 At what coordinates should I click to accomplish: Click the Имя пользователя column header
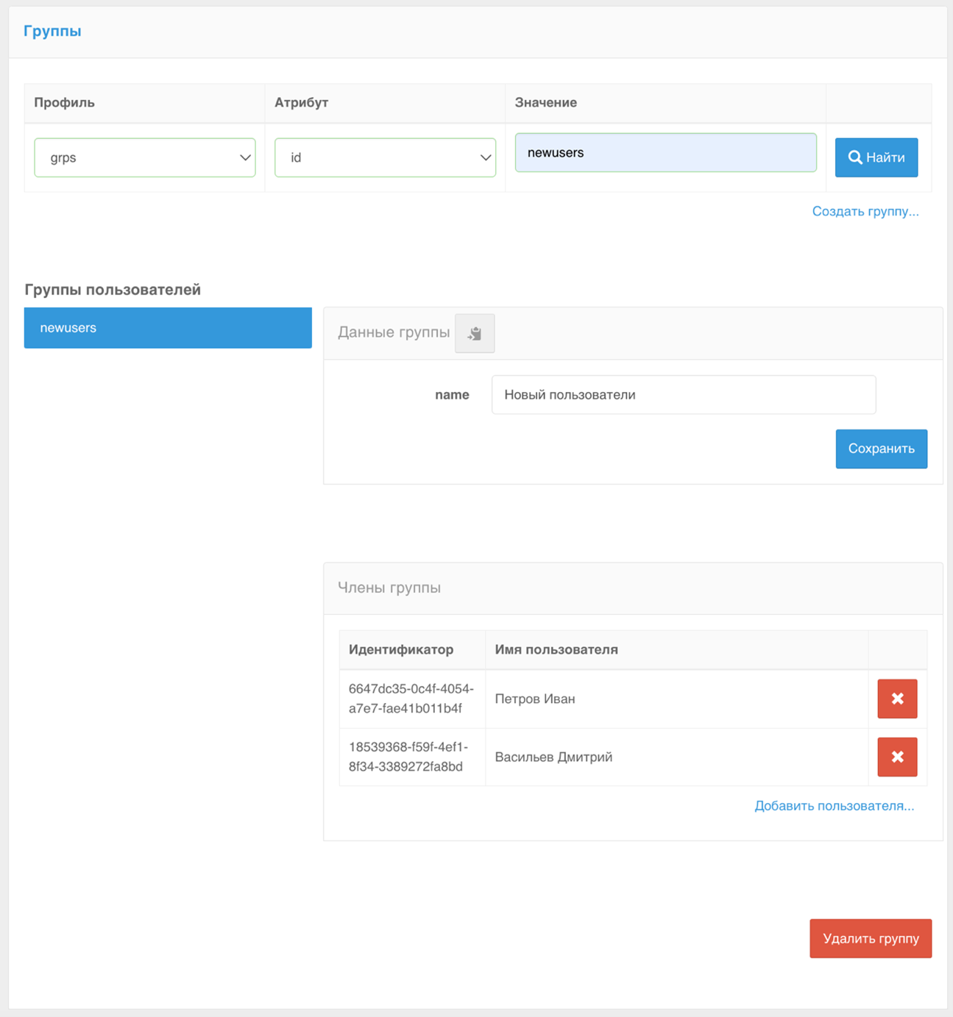point(556,649)
